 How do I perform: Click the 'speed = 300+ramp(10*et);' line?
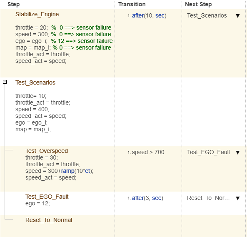[x=59, y=171]
